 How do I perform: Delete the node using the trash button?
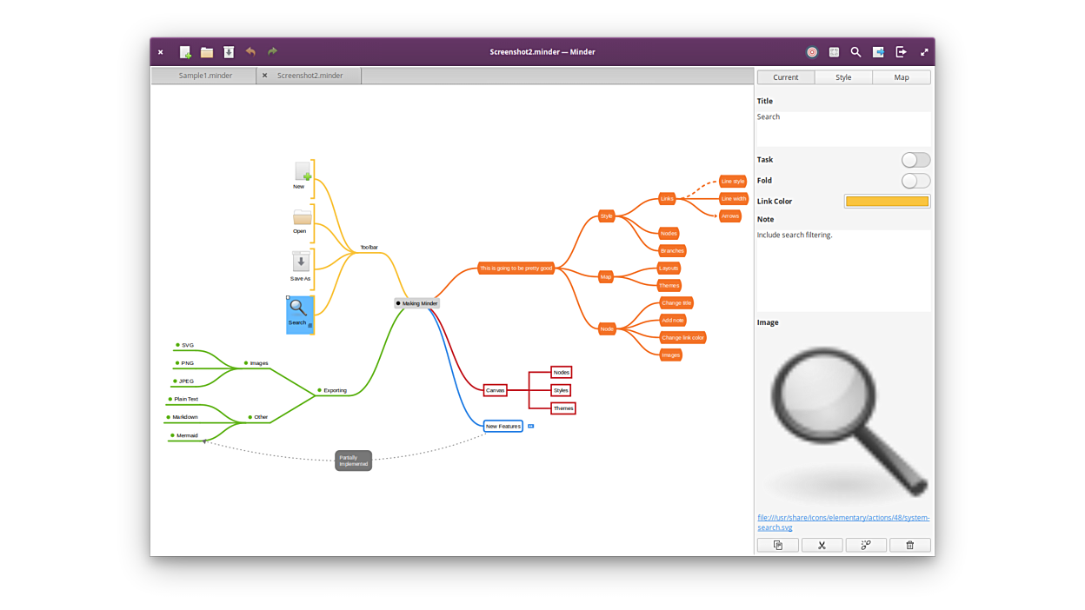(x=909, y=545)
